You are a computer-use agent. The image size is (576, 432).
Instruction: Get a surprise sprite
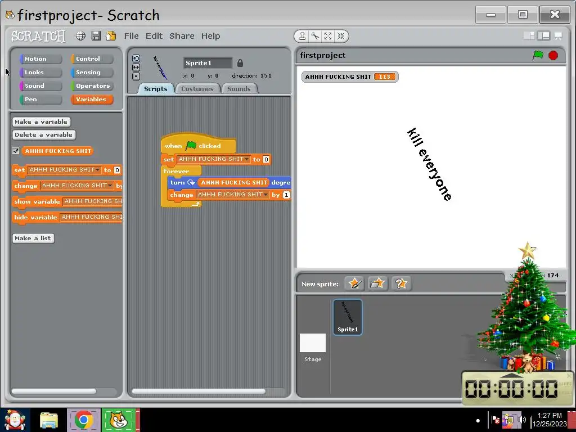pyautogui.click(x=400, y=283)
